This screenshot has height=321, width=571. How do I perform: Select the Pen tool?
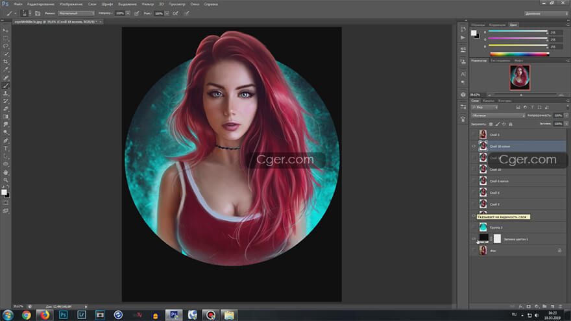pos(5,141)
